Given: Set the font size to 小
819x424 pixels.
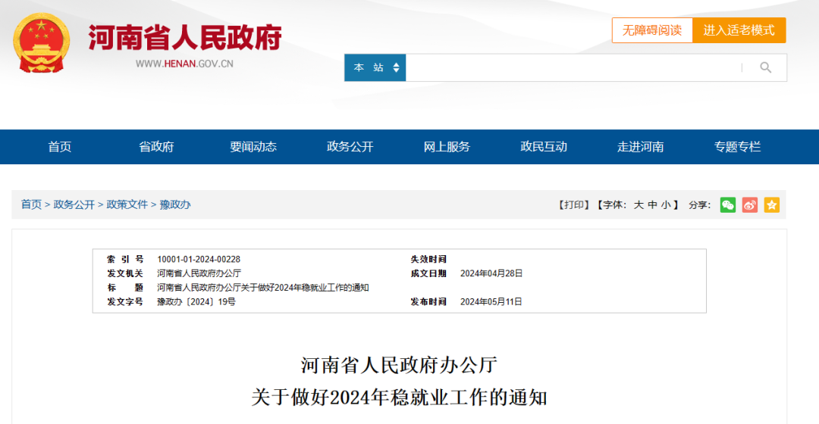Looking at the screenshot, I should point(666,205).
